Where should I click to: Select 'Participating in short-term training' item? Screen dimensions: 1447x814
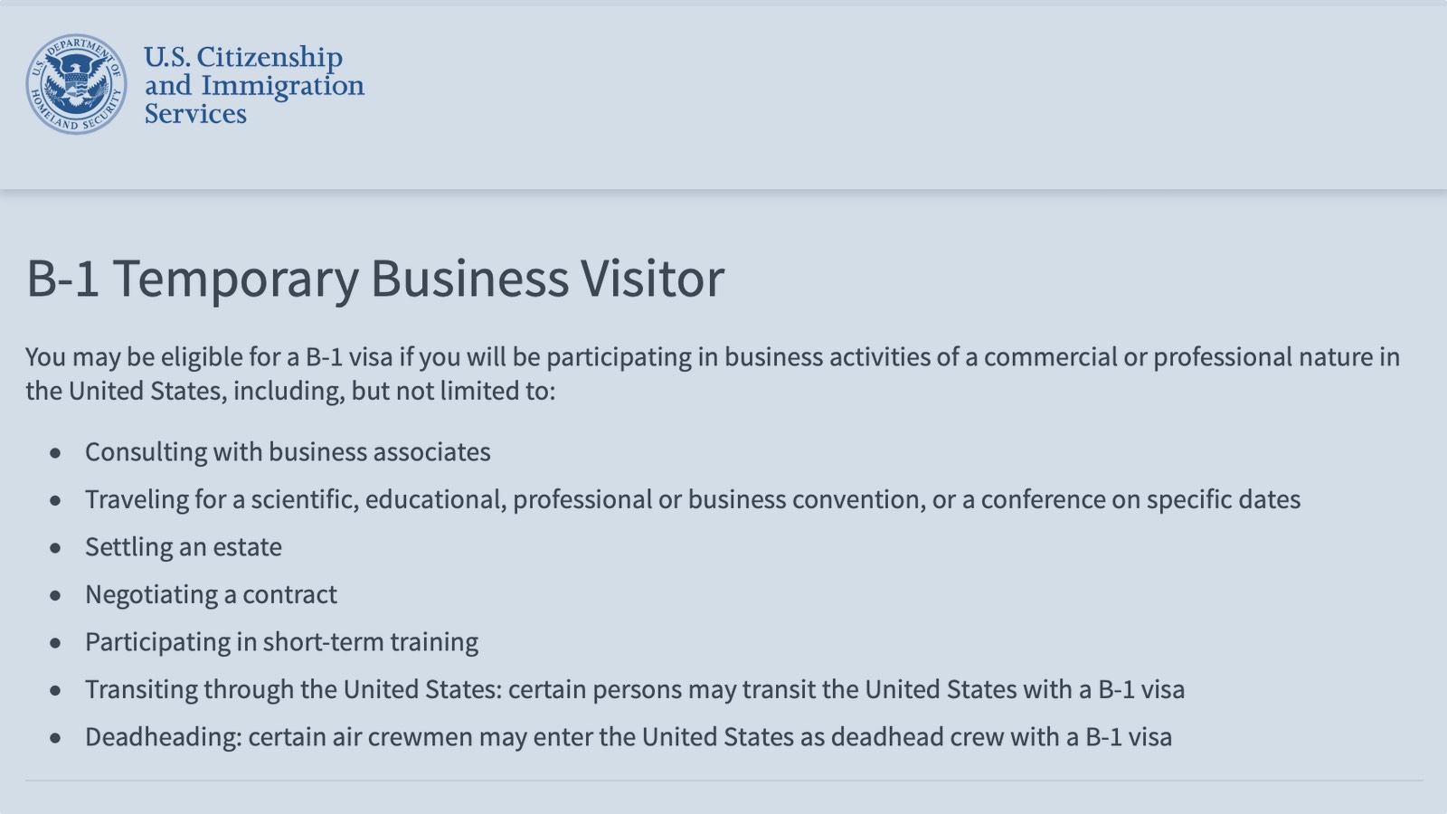(281, 641)
